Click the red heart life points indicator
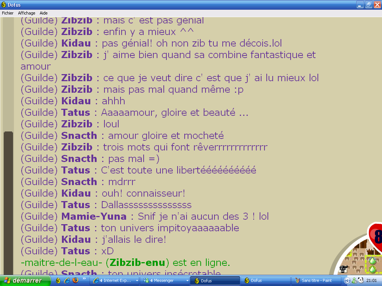 pos(376,236)
